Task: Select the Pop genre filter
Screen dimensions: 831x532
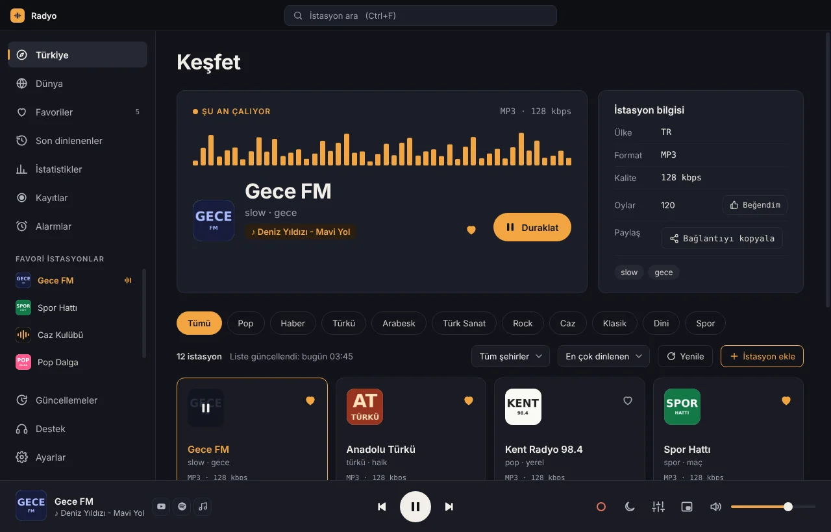Action: [245, 323]
